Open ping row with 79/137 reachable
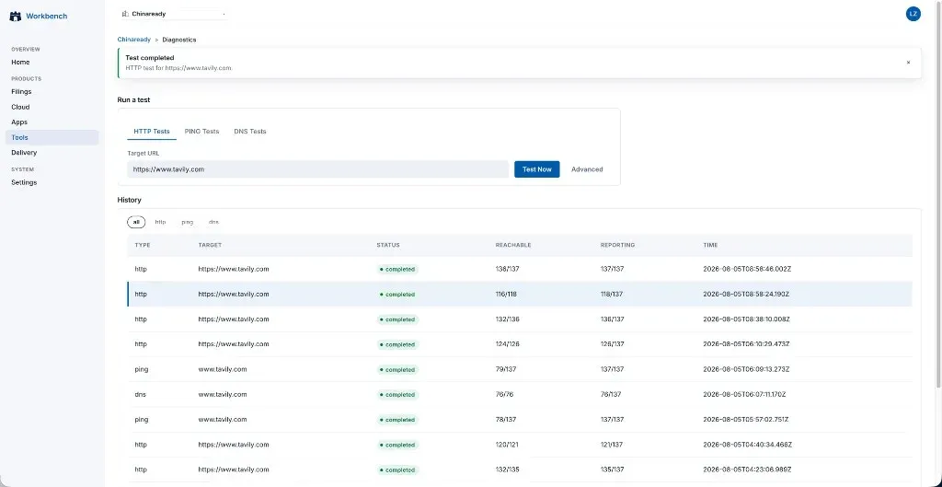The image size is (942, 487). (520, 369)
